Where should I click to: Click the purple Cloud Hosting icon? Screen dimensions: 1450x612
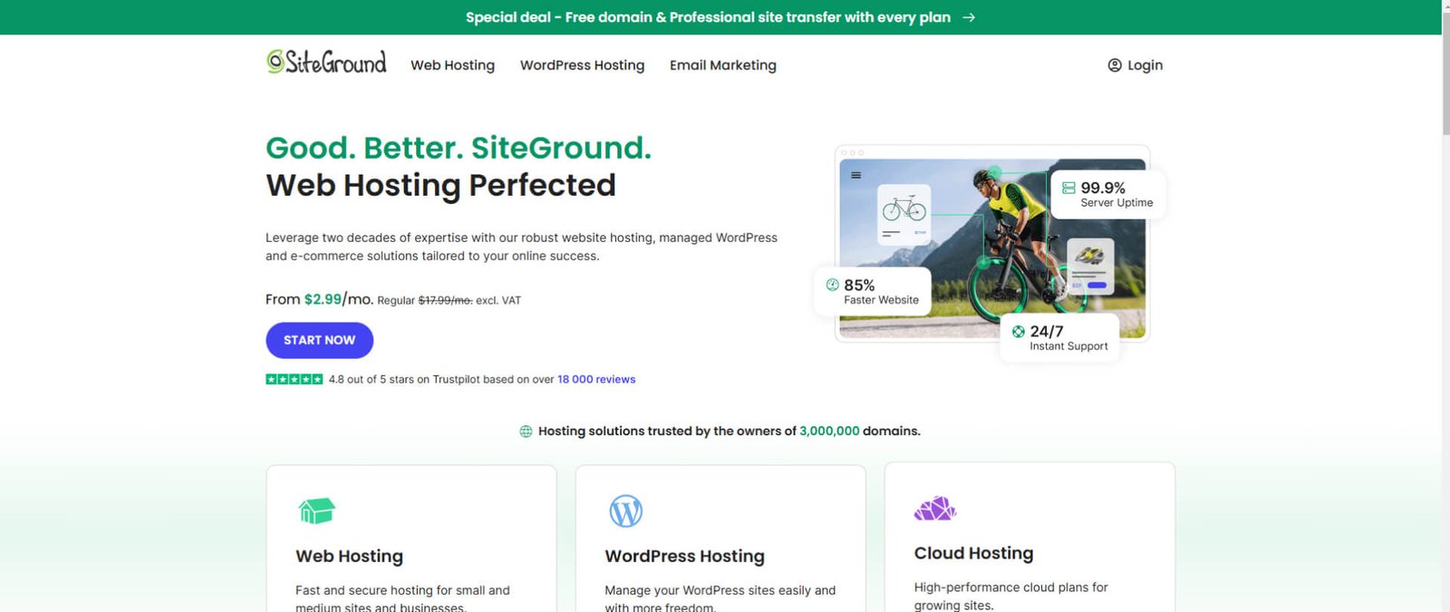point(935,508)
